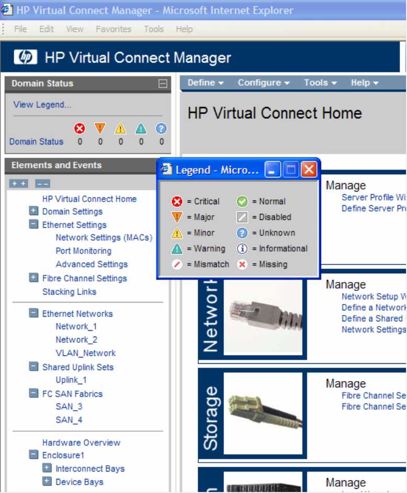Click the Domain Status link
407x493 pixels.
pyautogui.click(x=37, y=142)
